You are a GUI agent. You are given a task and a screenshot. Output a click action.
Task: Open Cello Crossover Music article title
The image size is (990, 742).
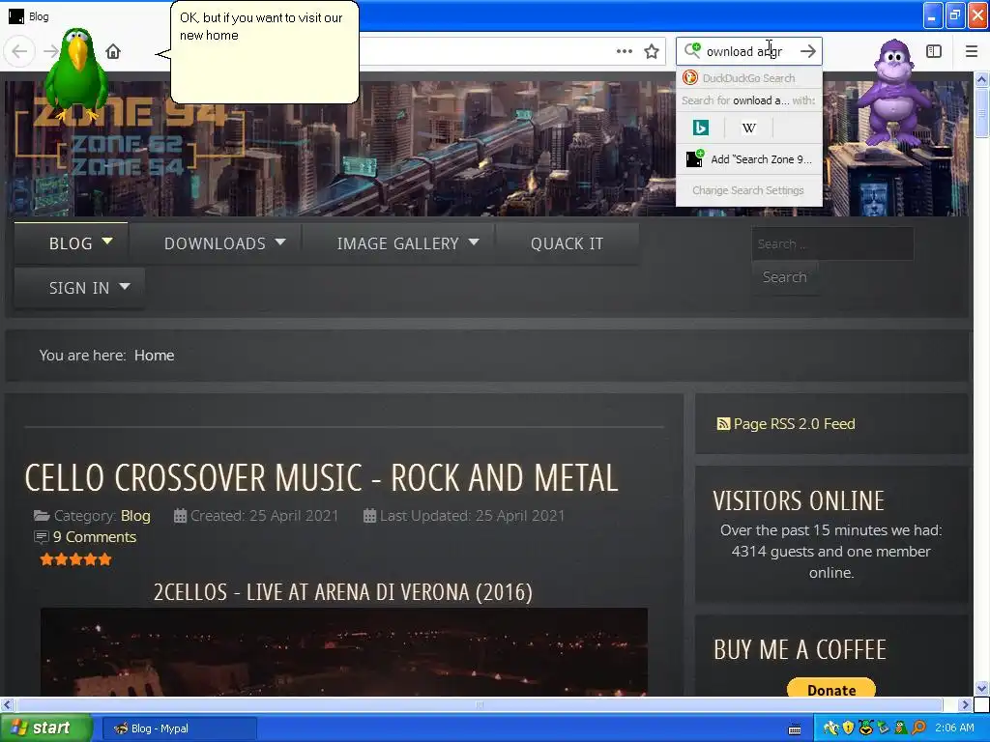[321, 477]
